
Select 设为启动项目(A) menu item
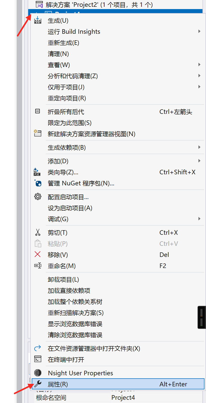click(x=70, y=208)
